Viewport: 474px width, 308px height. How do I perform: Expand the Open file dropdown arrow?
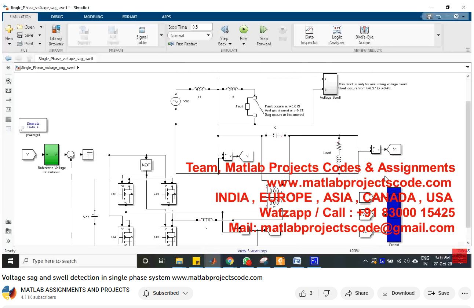(41, 27)
